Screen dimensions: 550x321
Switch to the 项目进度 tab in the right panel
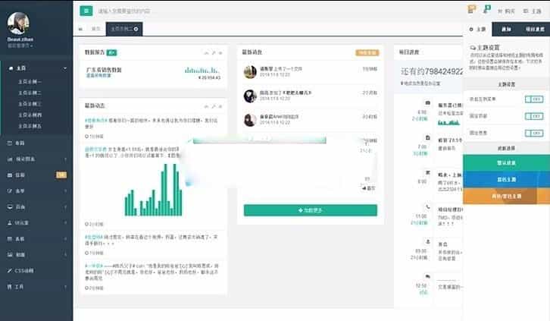535,30
